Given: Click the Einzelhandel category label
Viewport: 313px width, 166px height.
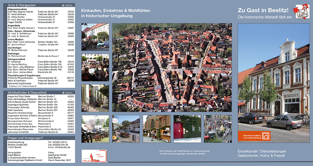Looking at the screenshot, I should pyautogui.click(x=248, y=152).
